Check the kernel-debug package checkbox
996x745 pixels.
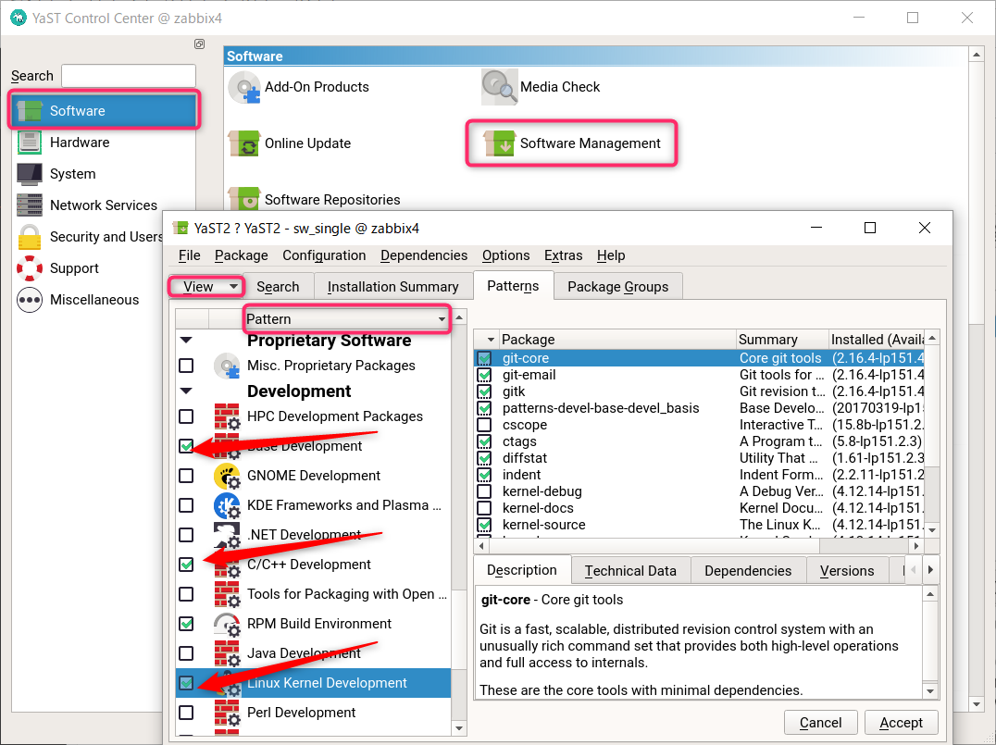485,491
